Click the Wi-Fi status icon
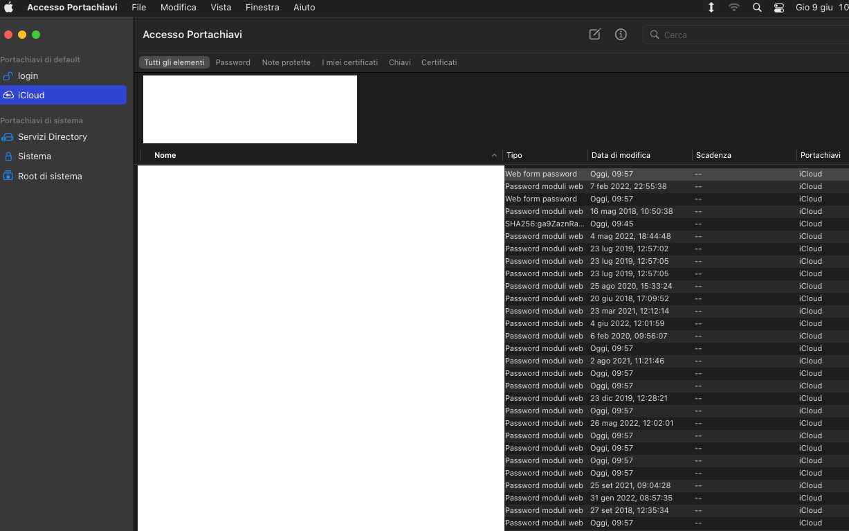Screen dimensions: 849x531 [734, 8]
